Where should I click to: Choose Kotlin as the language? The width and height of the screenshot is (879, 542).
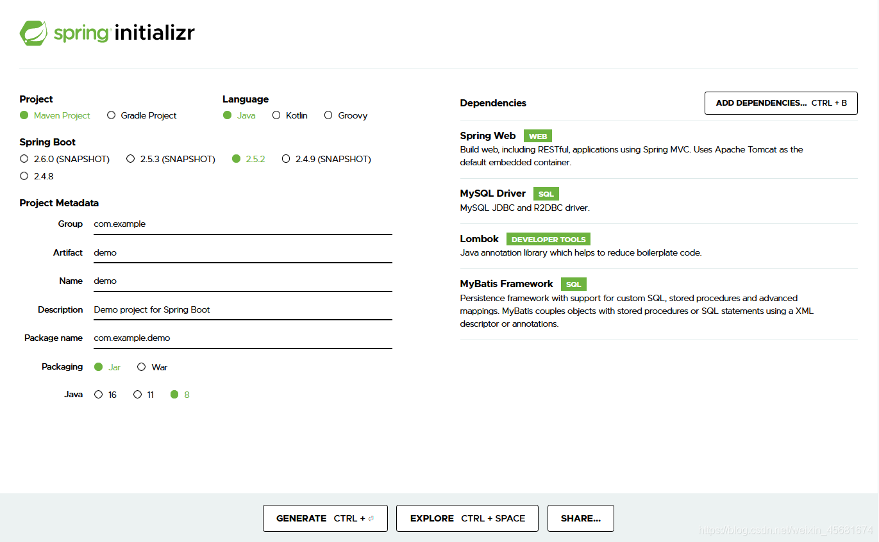click(x=290, y=115)
